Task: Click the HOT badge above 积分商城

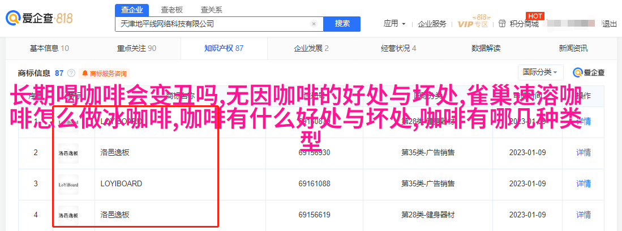Action: (x=534, y=16)
